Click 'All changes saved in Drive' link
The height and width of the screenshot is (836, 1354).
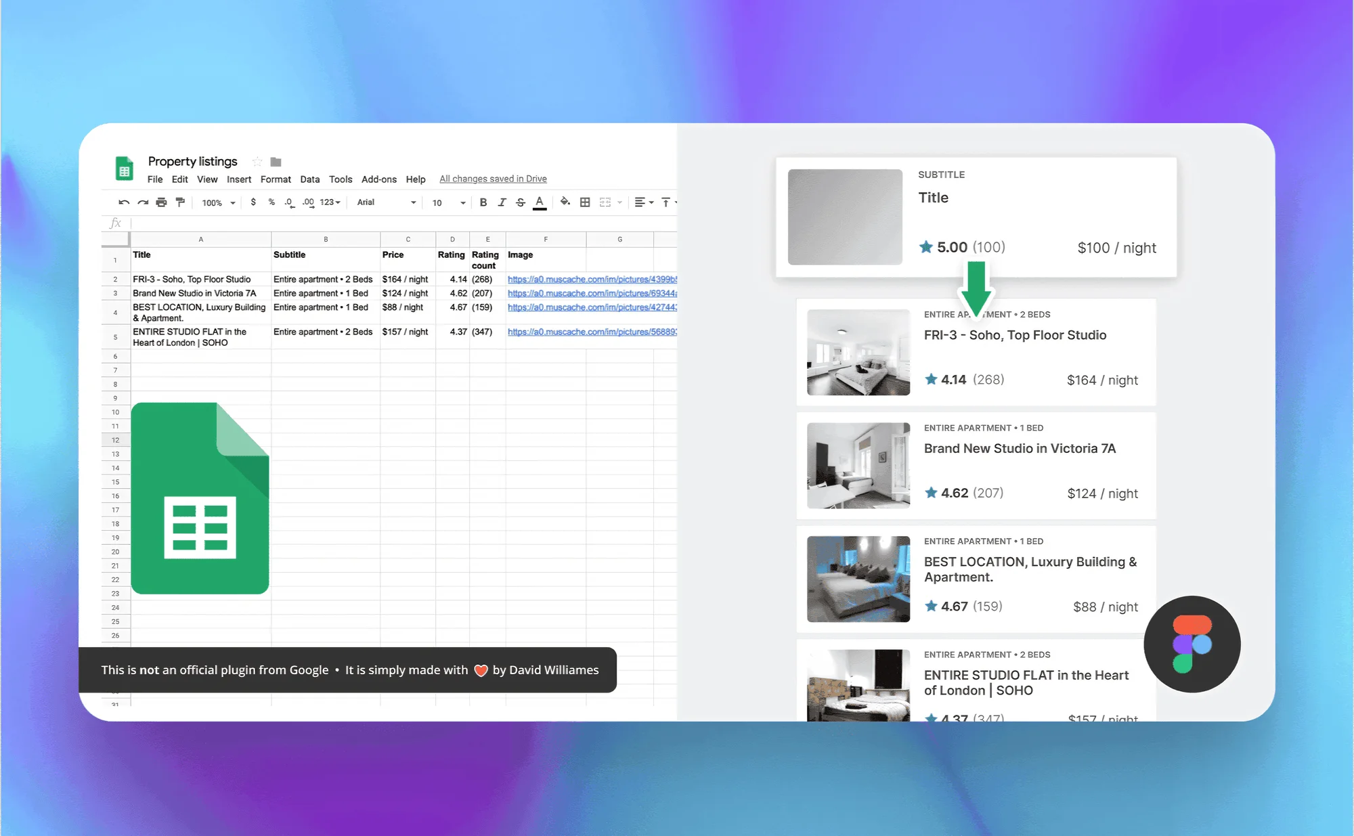click(x=493, y=179)
